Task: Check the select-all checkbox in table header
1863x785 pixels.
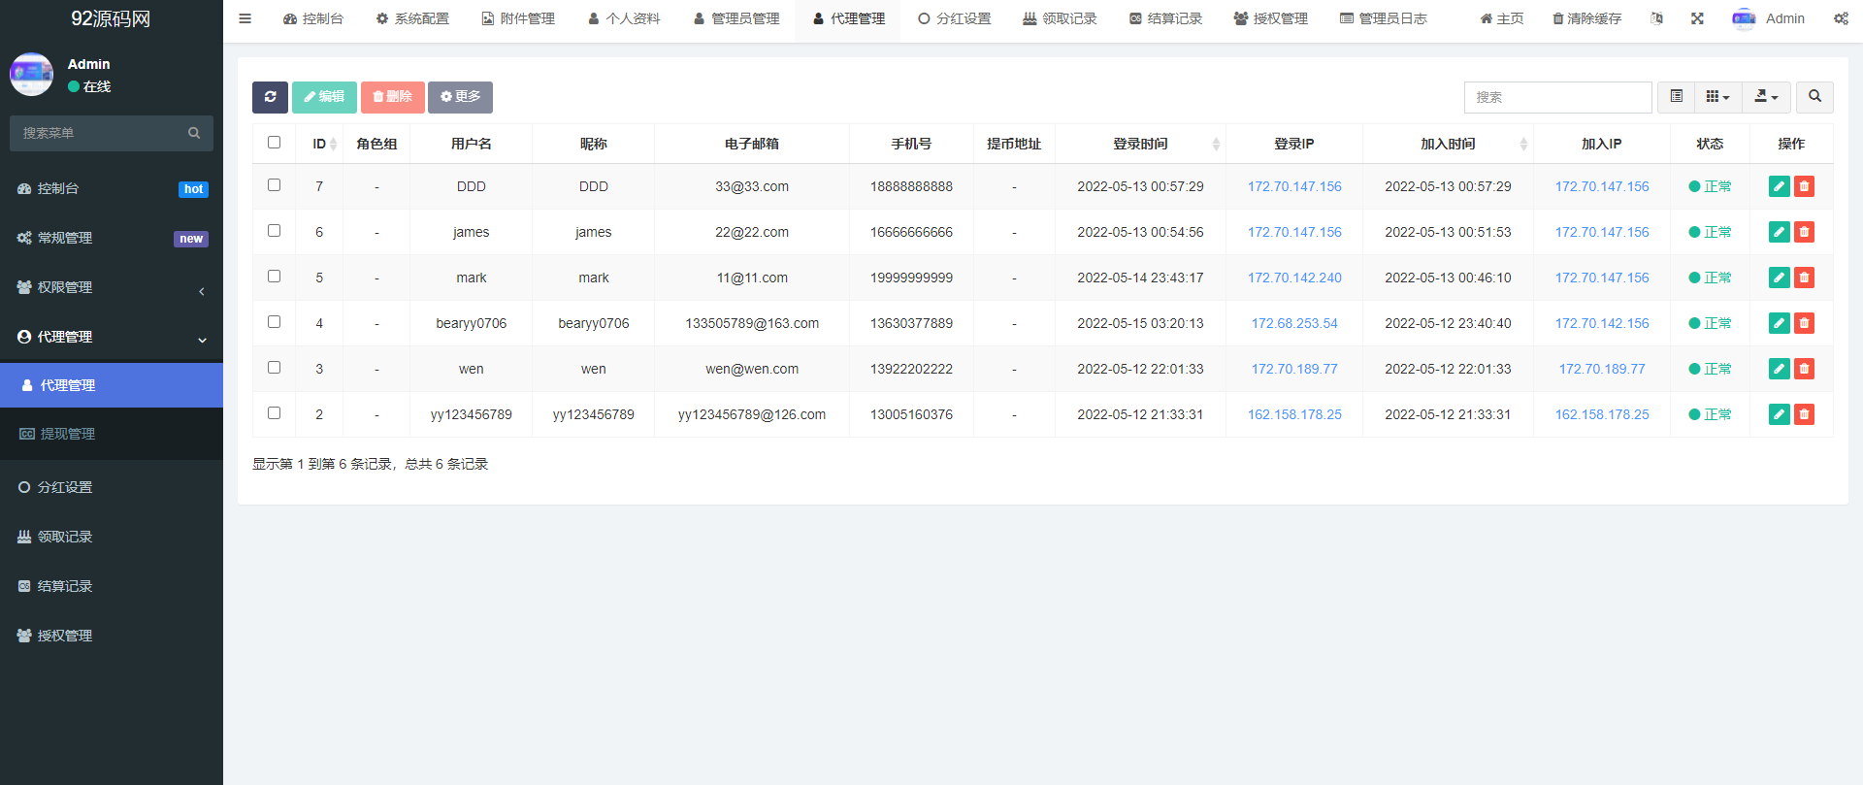Action: click(274, 143)
